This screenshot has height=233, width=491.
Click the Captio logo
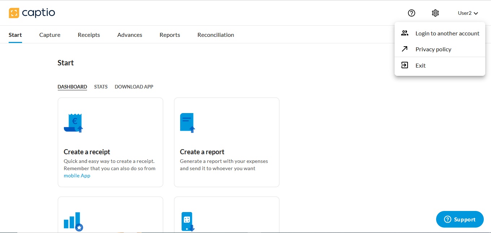tap(32, 13)
